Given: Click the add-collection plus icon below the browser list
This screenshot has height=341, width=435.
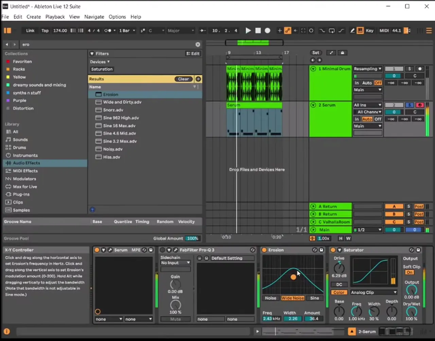Looking at the screenshot, I should pos(92,210).
